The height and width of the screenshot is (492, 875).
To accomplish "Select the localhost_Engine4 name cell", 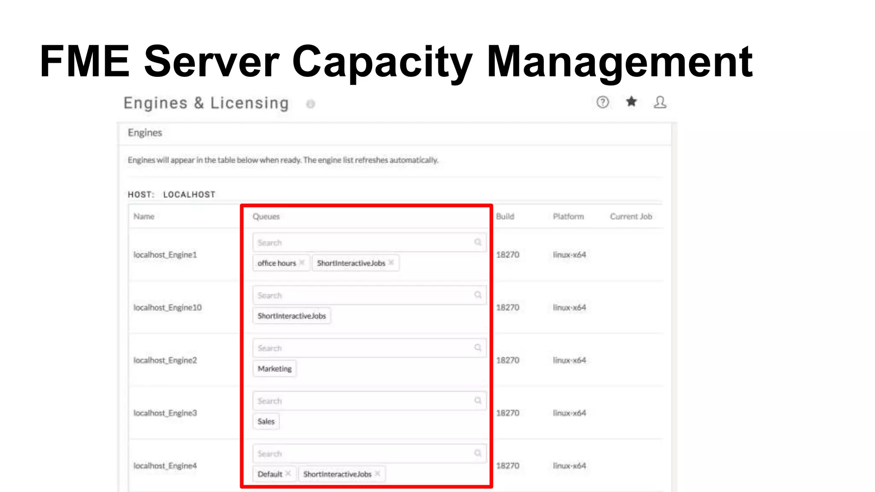I will pos(165,466).
